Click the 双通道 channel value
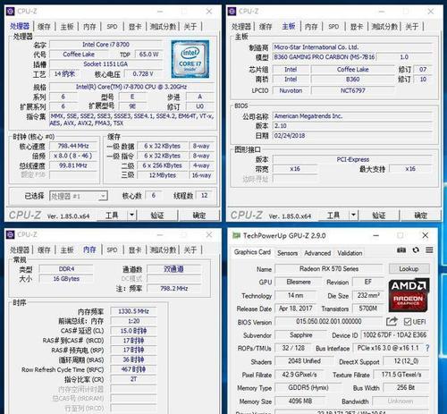Screen dimensions: 447x414 click(173, 269)
